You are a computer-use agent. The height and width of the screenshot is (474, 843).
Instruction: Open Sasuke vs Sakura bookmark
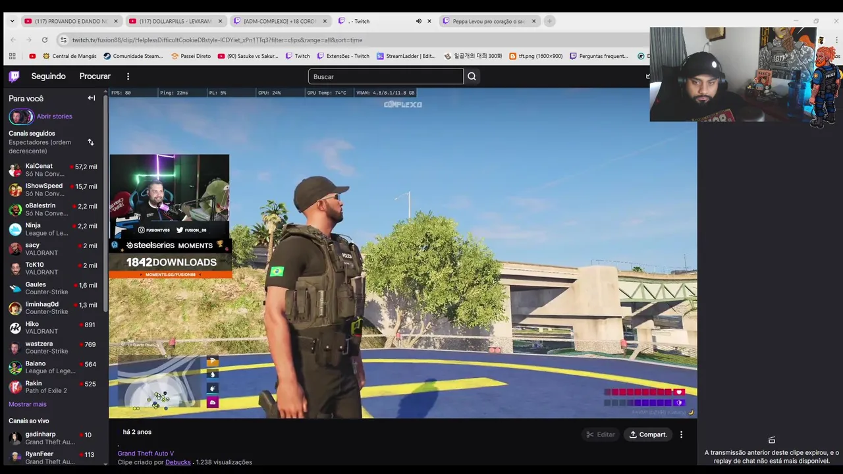248,56
